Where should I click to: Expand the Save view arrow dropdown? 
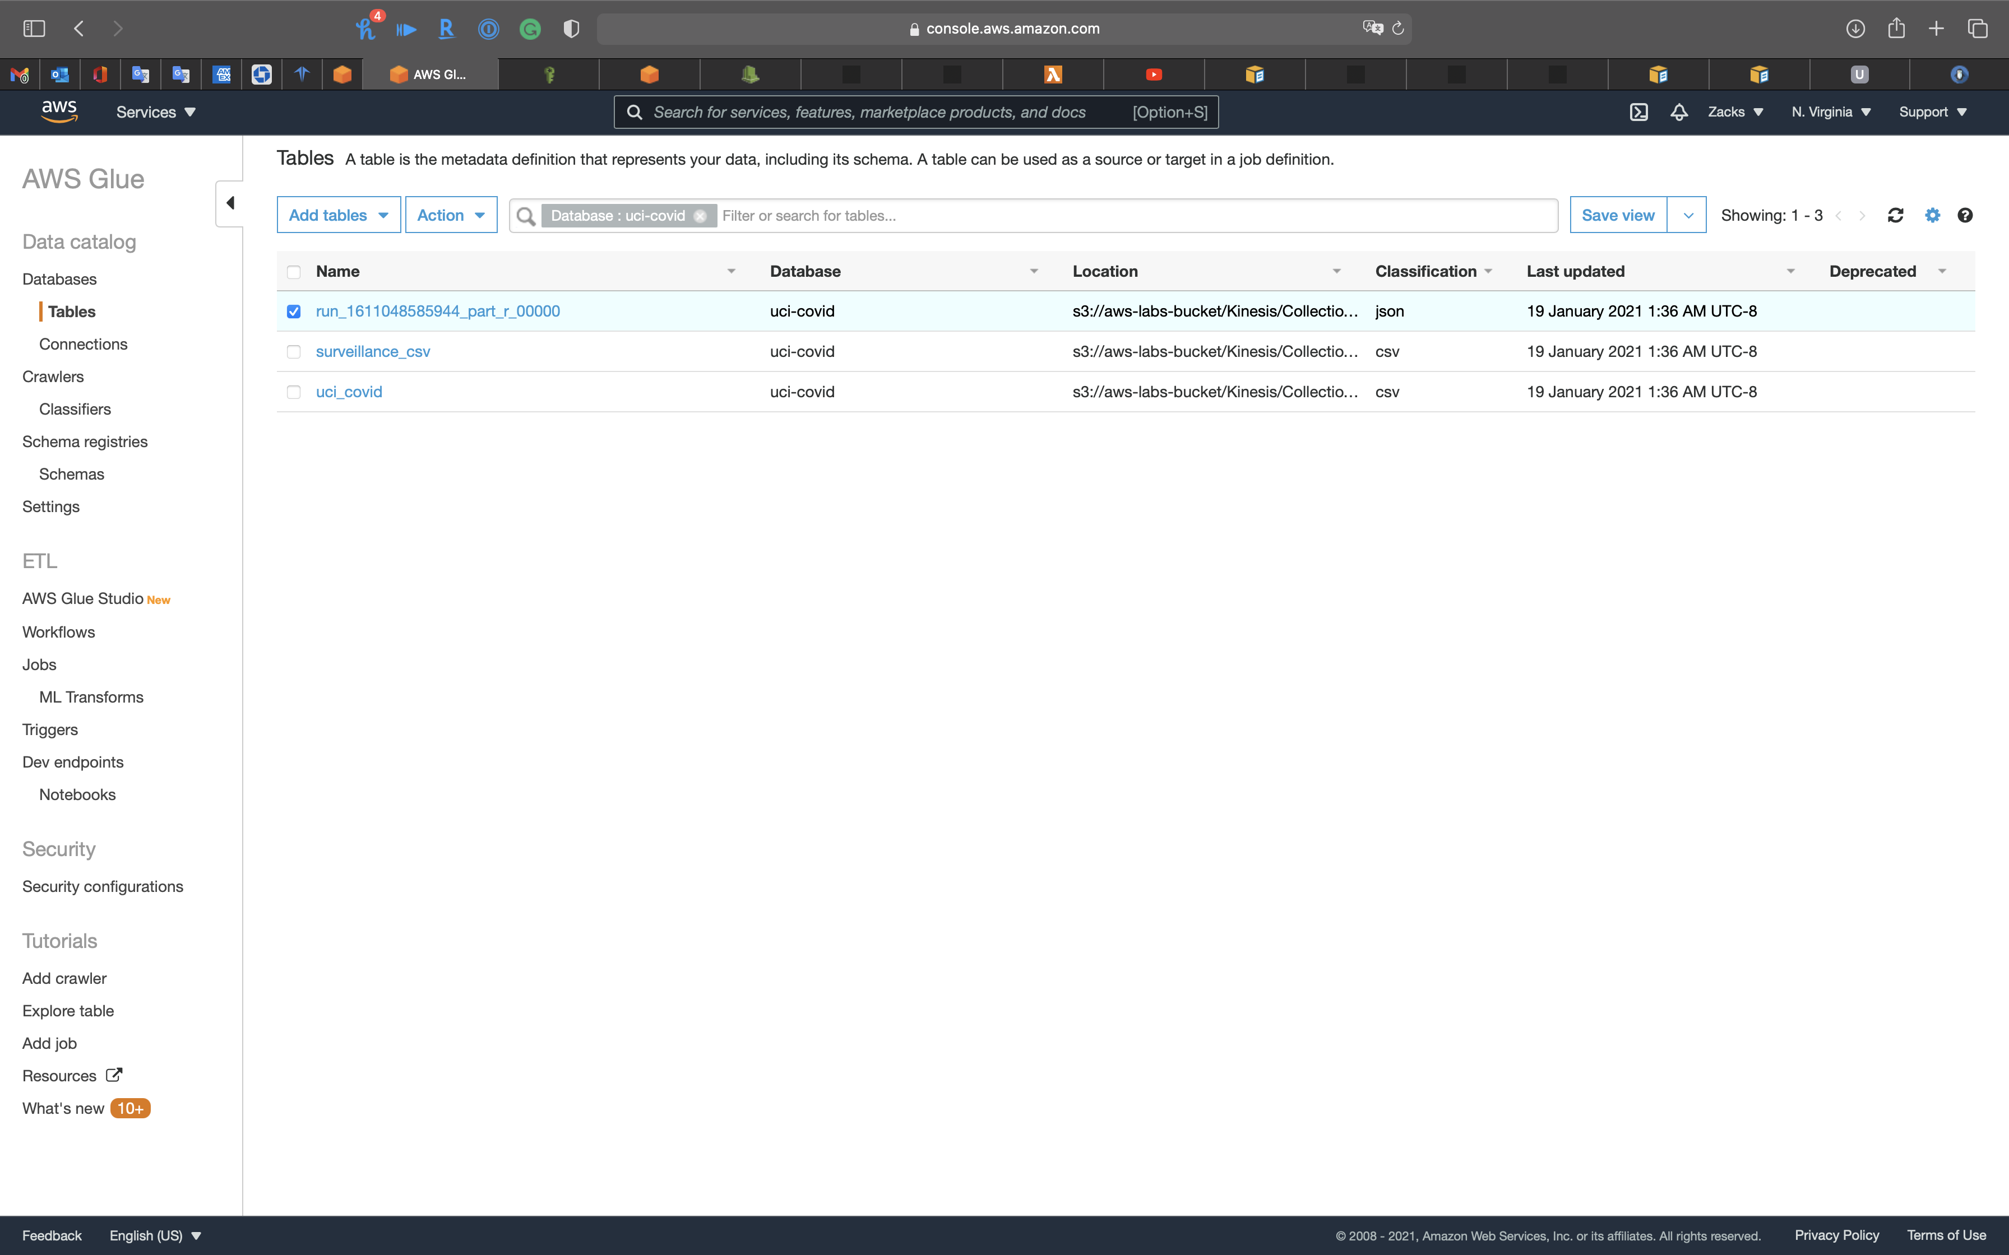(1688, 215)
